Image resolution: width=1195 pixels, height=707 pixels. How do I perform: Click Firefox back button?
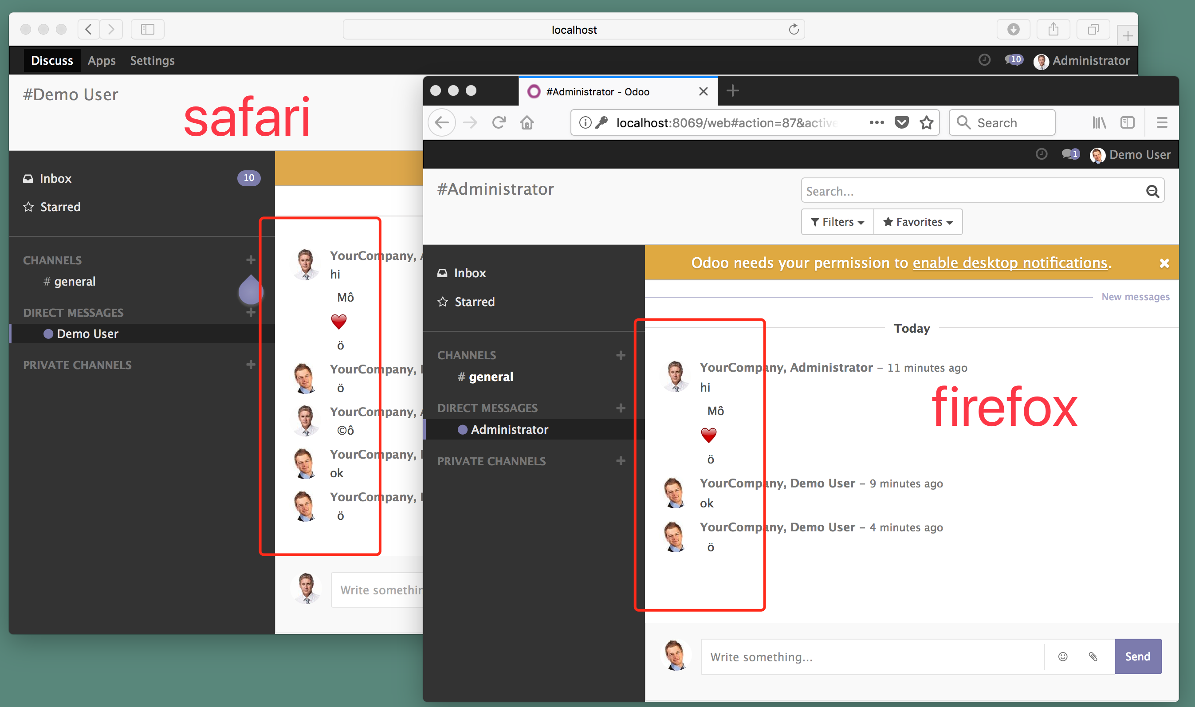coord(442,123)
